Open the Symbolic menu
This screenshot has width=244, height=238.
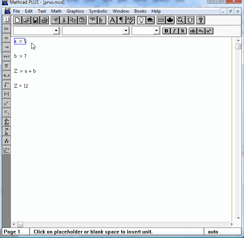pyautogui.click(x=98, y=11)
